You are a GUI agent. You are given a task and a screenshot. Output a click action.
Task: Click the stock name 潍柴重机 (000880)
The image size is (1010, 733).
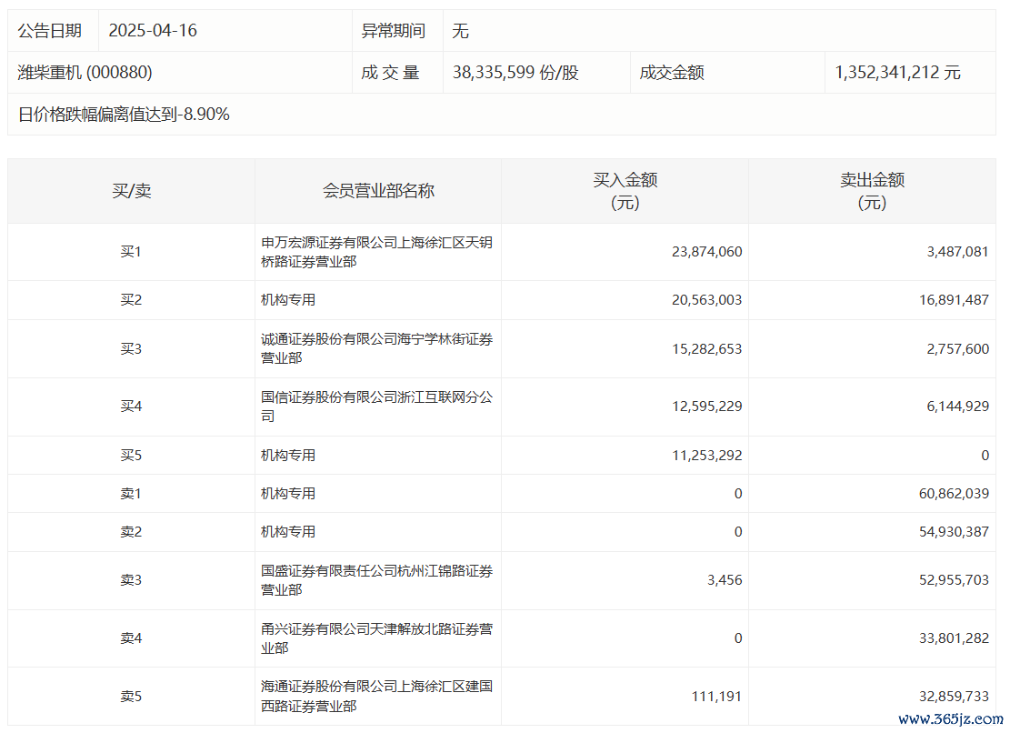85,73
